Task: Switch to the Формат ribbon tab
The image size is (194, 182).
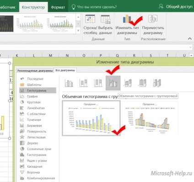Action: [x=58, y=7]
